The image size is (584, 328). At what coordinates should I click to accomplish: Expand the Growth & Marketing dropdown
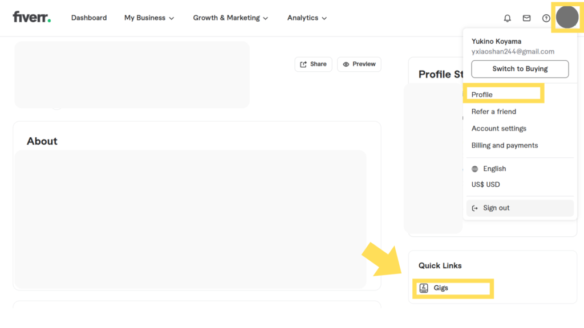coord(230,18)
